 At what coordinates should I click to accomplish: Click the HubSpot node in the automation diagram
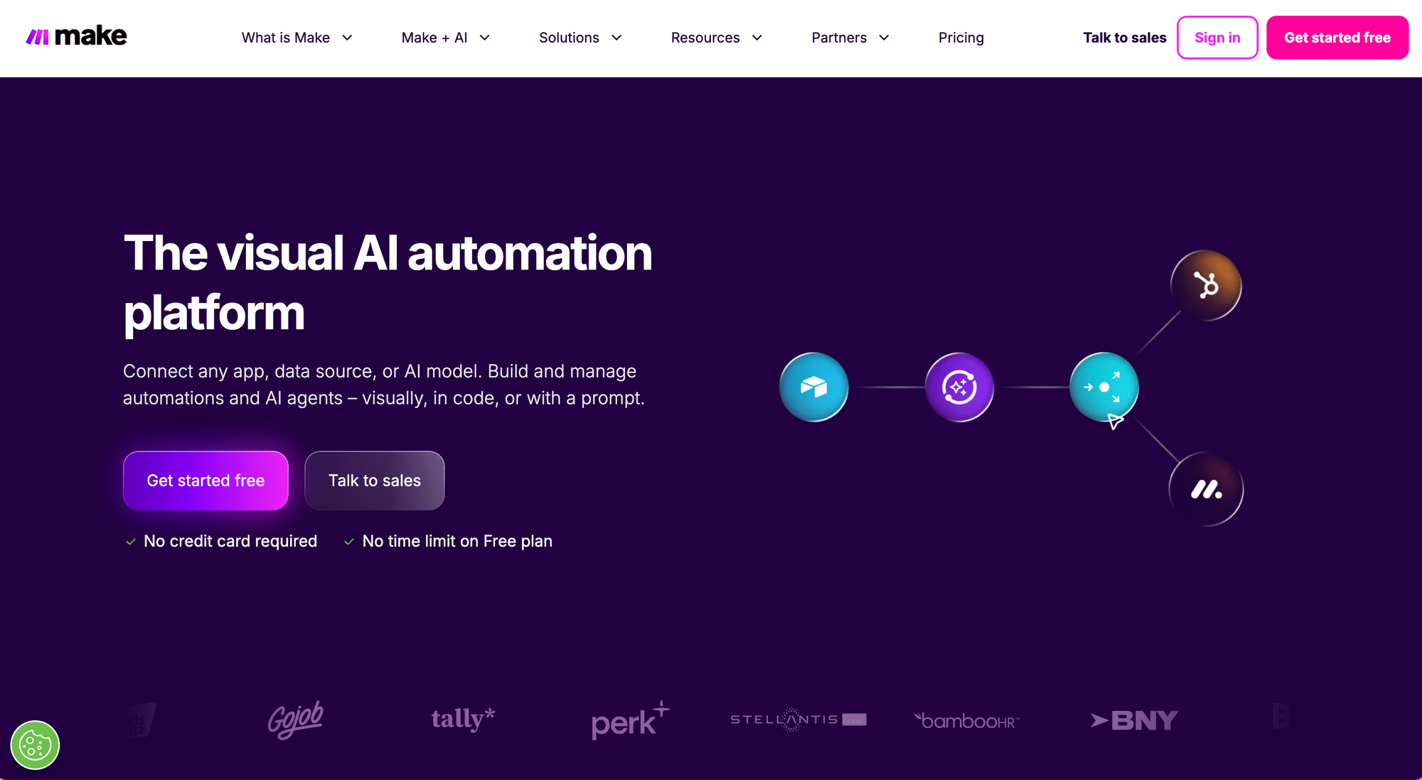click(1206, 285)
